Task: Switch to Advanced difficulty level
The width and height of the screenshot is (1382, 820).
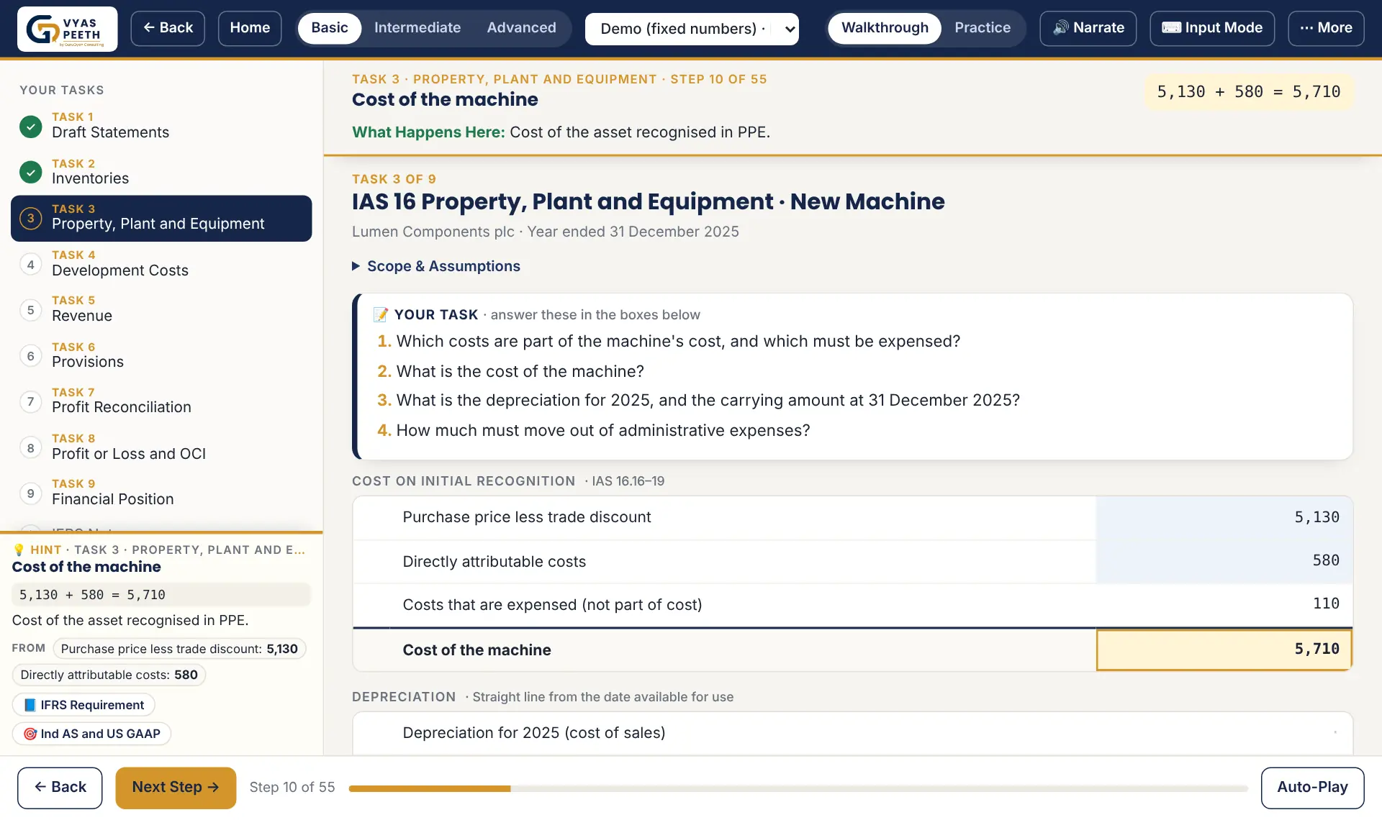Action: click(x=521, y=28)
